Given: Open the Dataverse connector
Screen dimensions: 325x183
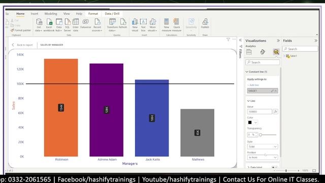Looking at the screenshot, I should click(85, 23).
